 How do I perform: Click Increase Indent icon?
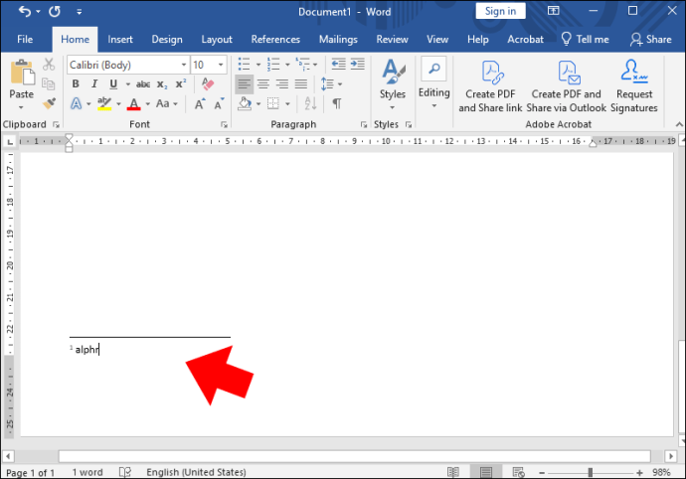click(358, 65)
